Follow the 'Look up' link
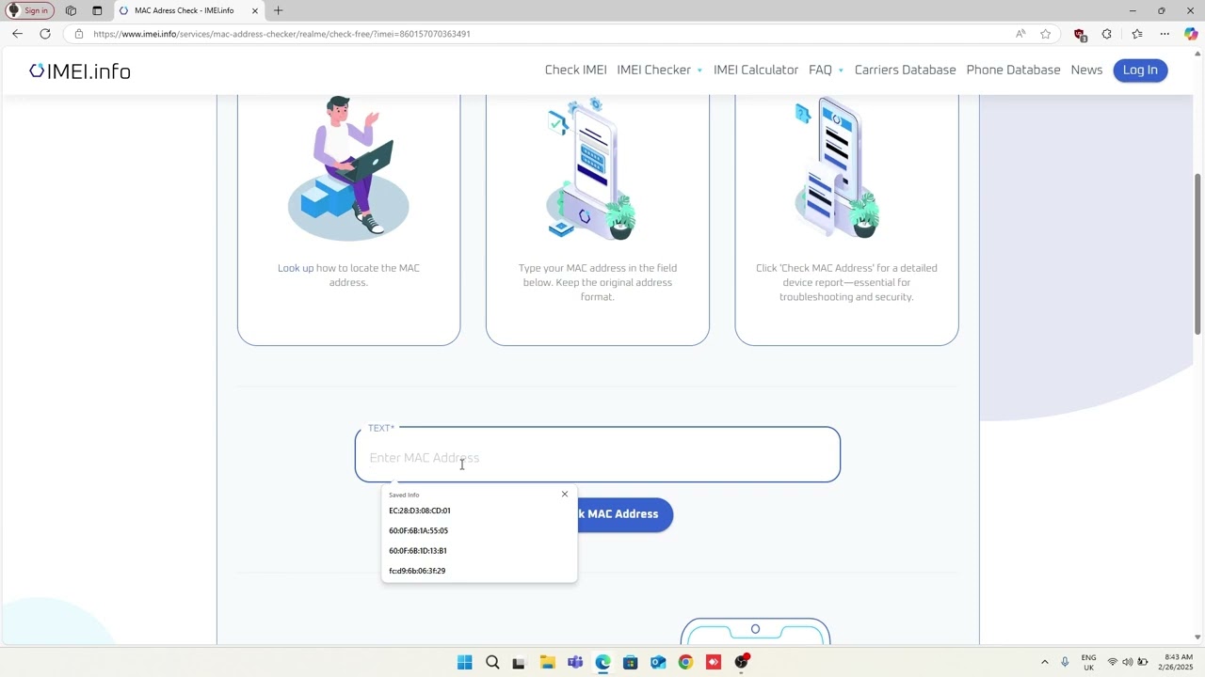 pyautogui.click(x=296, y=268)
